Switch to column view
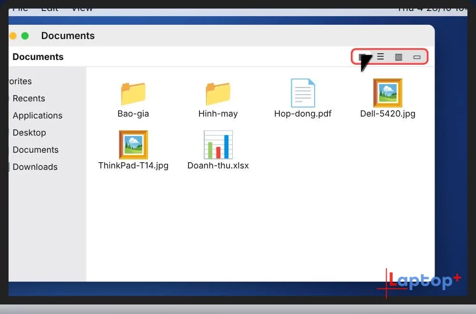 coord(398,57)
